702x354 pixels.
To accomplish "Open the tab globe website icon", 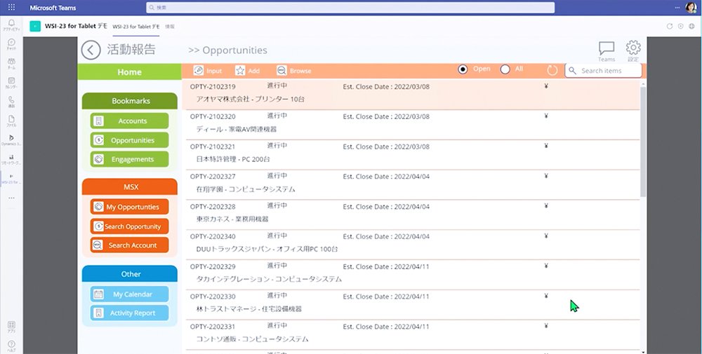I will 691,27.
